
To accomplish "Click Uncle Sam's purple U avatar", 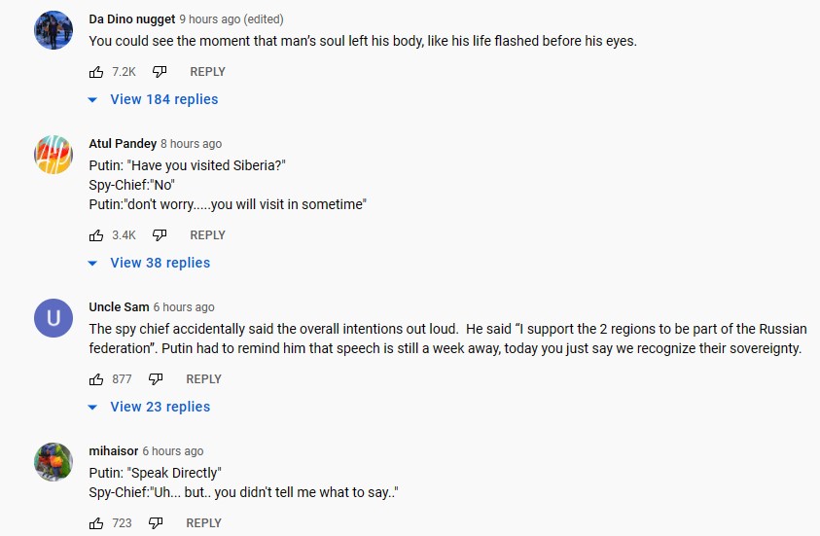I will 53,318.
